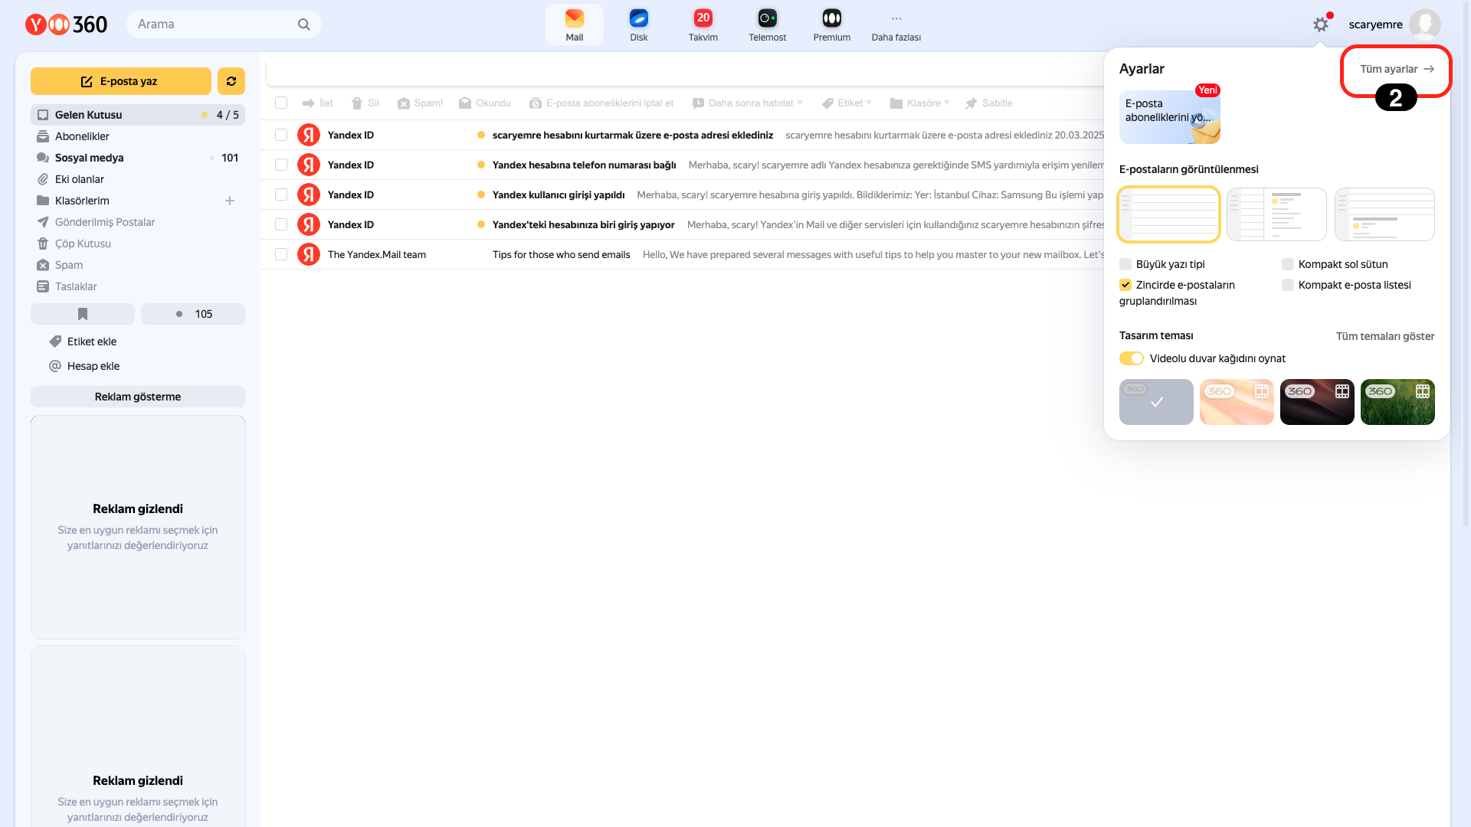This screenshot has width=1471, height=827.
Task: Click the refresh mail button
Action: click(231, 81)
